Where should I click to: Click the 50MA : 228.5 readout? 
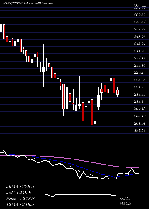[x=20, y=187]
